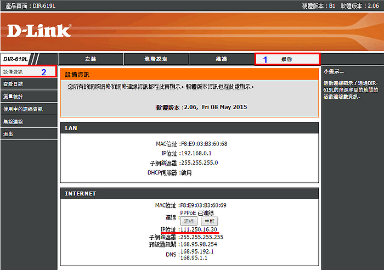Open the 維護 maintenance tab

221,59
